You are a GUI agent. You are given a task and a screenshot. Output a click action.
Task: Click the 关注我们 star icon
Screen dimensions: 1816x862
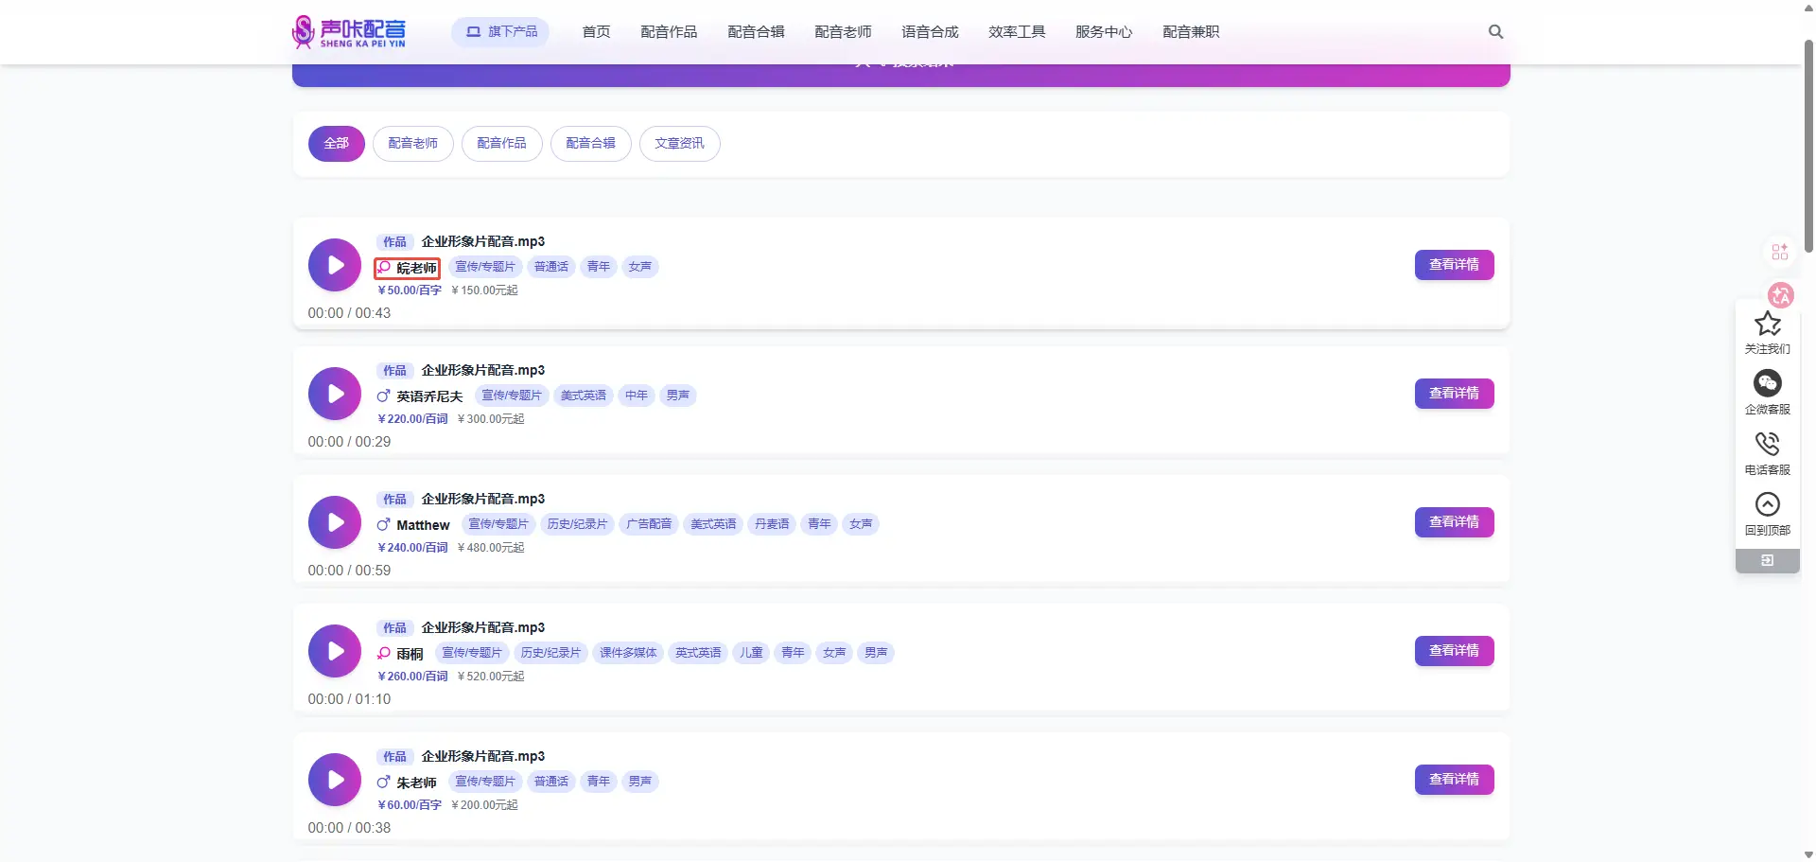coord(1767,325)
